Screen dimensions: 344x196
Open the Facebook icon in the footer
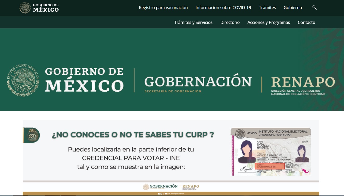click(x=159, y=194)
